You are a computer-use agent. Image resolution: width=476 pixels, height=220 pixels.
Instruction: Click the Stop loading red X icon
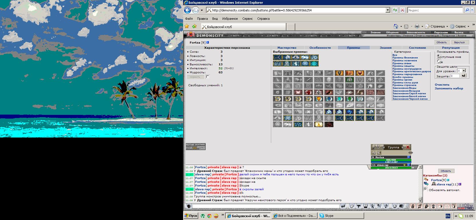click(x=402, y=10)
